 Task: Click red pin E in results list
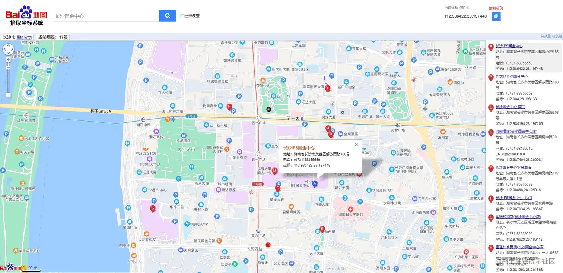tap(491, 169)
